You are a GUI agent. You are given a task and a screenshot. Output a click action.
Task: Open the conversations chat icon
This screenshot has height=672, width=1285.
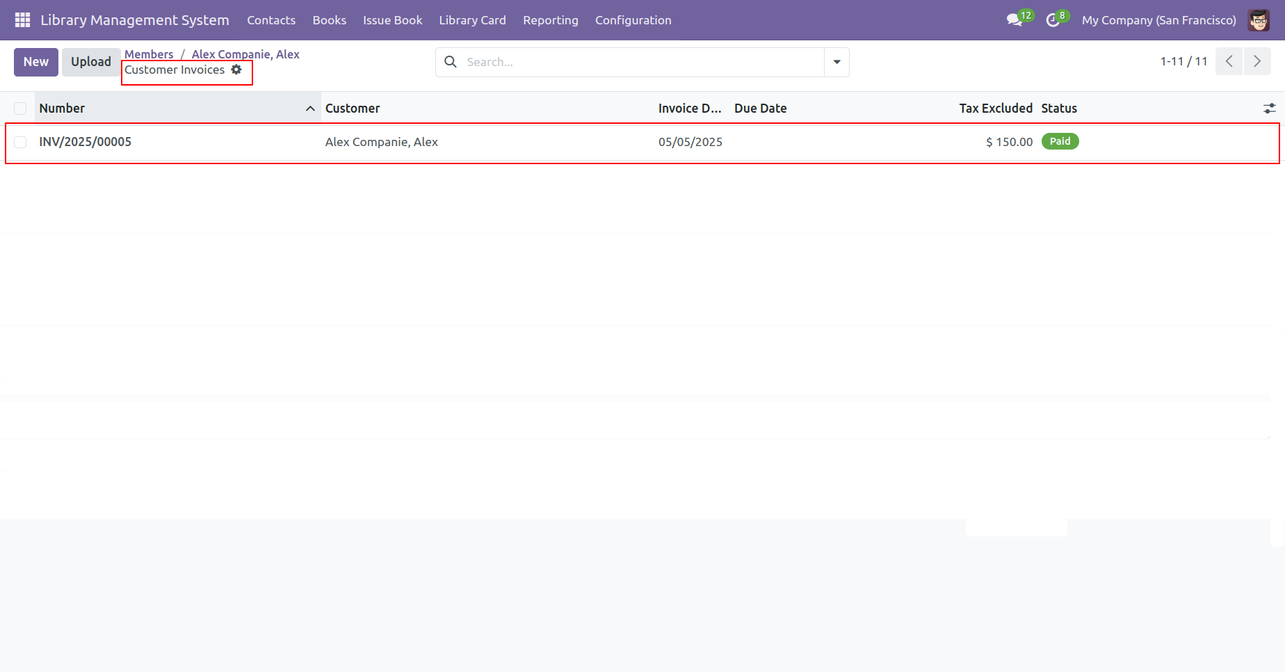click(x=1015, y=20)
